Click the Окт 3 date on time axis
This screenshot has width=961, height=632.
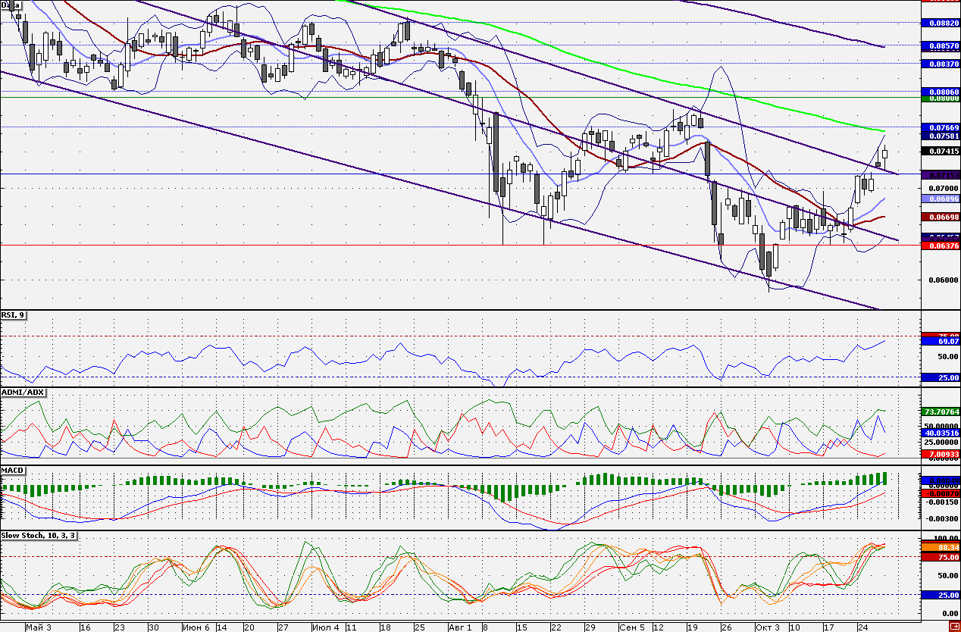(x=768, y=627)
